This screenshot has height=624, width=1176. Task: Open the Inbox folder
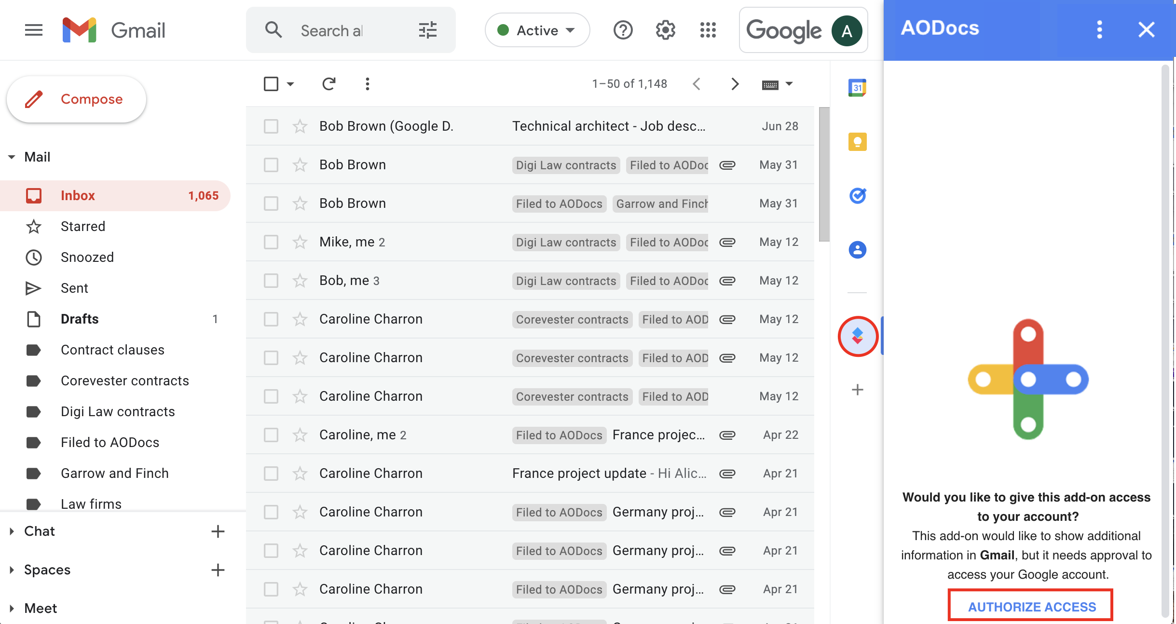point(115,196)
